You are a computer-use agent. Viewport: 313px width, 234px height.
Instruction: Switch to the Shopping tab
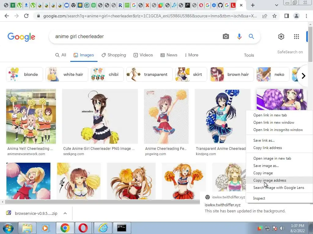114,55
